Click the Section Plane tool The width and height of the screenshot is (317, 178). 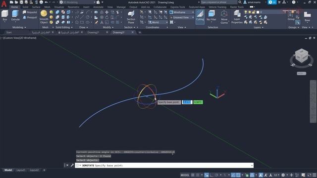click(131, 17)
